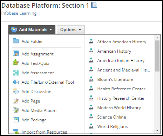
Task: Click the icon beside American Indian History
Action: pyautogui.click(x=91, y=60)
